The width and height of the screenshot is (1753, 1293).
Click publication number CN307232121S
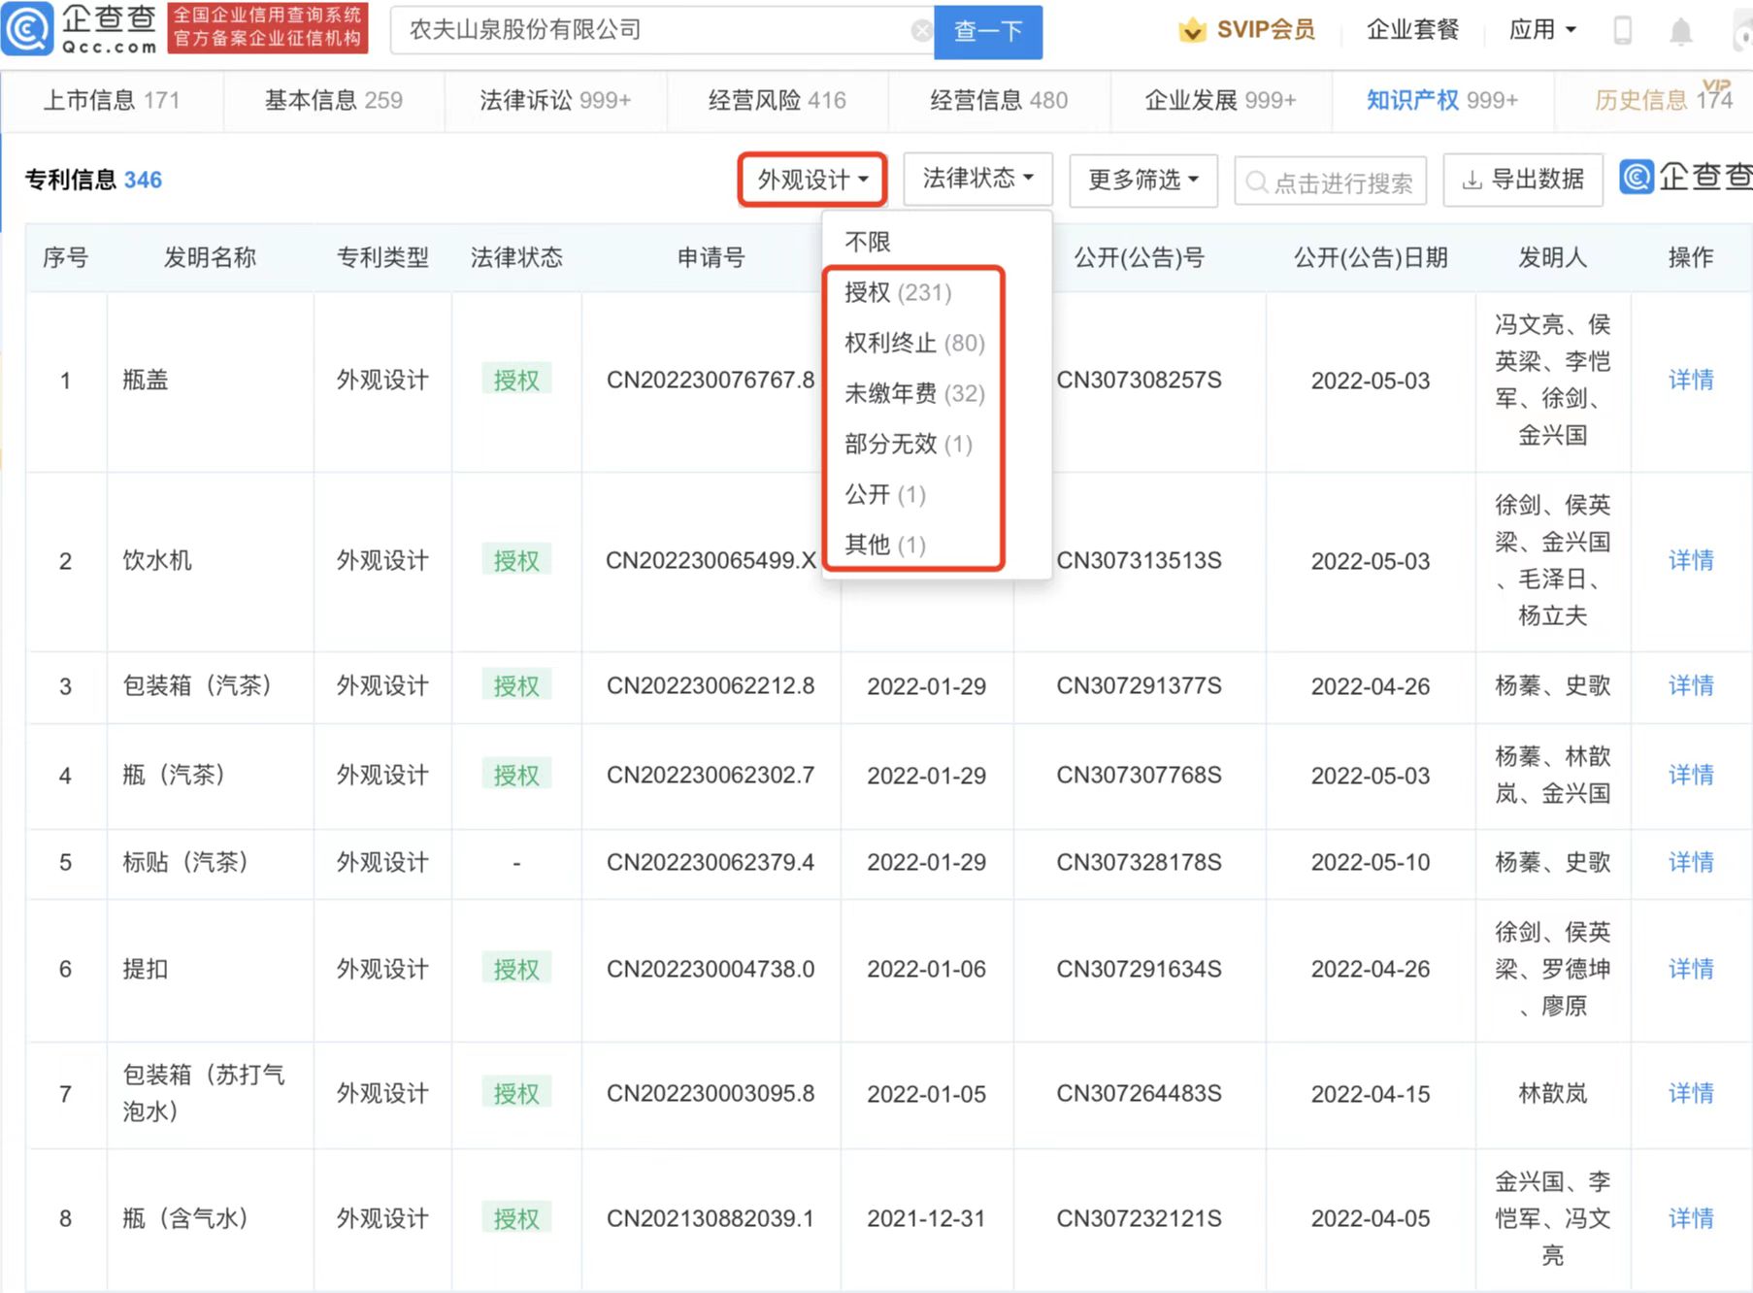[1139, 1218]
